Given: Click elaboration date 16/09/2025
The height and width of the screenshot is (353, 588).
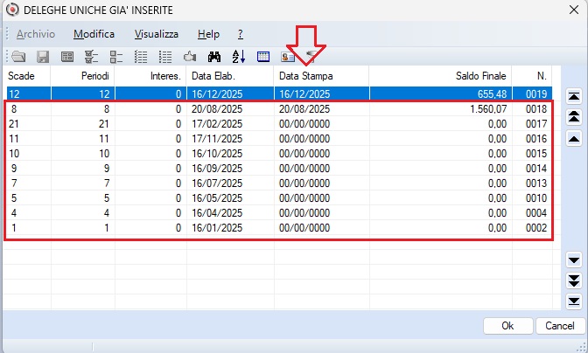Looking at the screenshot, I should pos(217,169).
